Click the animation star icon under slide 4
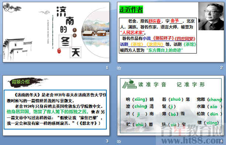This screenshot has width=226, height=145. point(119,141)
